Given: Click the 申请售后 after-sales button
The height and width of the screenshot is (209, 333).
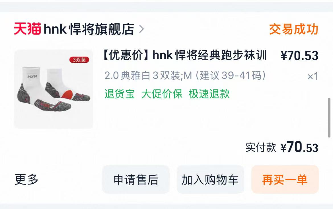Looking at the screenshot, I should (136, 179).
